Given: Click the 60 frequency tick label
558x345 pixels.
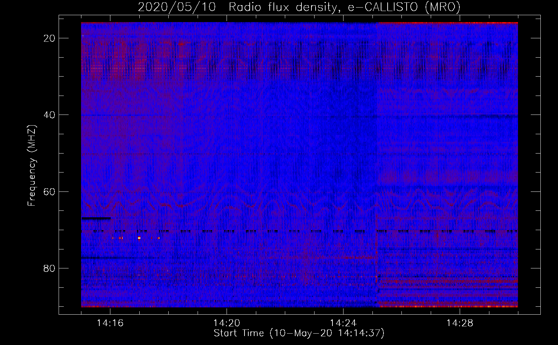Looking at the screenshot, I should coord(49,191).
